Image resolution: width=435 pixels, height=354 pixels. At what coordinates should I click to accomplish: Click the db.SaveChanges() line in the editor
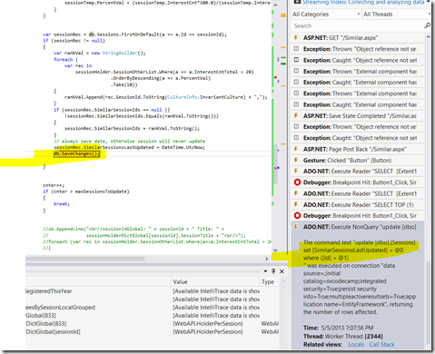pos(76,153)
